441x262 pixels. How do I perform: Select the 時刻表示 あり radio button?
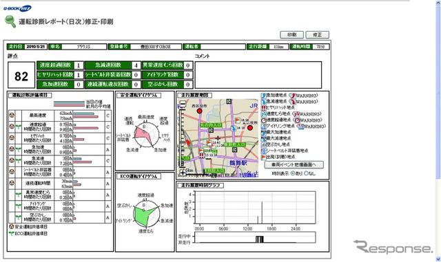292,173
